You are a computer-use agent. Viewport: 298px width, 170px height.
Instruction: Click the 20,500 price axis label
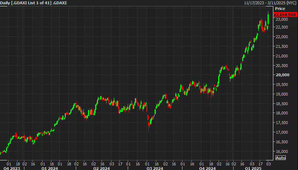click(x=282, y=66)
